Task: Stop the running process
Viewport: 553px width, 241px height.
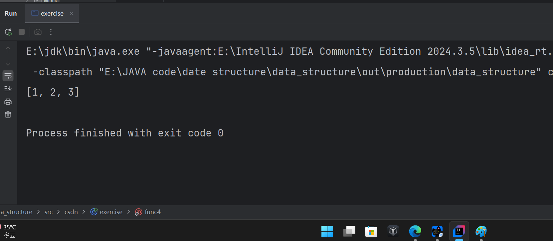Action: click(x=22, y=32)
